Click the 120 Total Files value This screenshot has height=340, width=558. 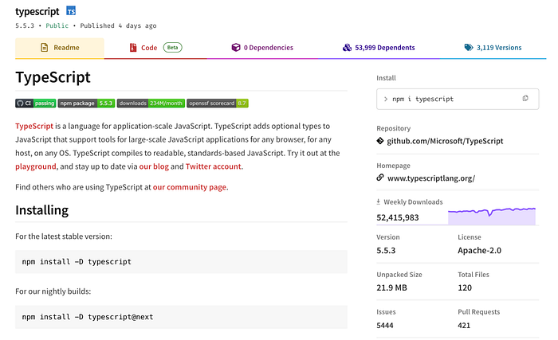[465, 287]
